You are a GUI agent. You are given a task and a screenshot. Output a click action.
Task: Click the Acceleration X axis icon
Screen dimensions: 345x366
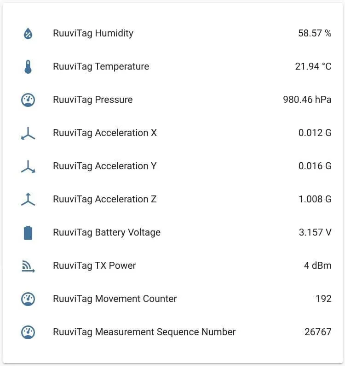pyautogui.click(x=28, y=133)
